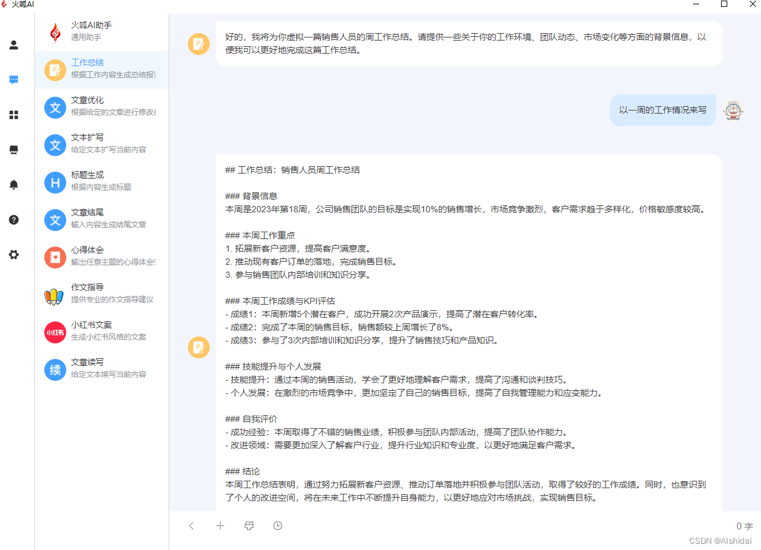Viewport: 761px width, 550px height.
Task: Minimize the 火呱AI window
Action: click(696, 4)
